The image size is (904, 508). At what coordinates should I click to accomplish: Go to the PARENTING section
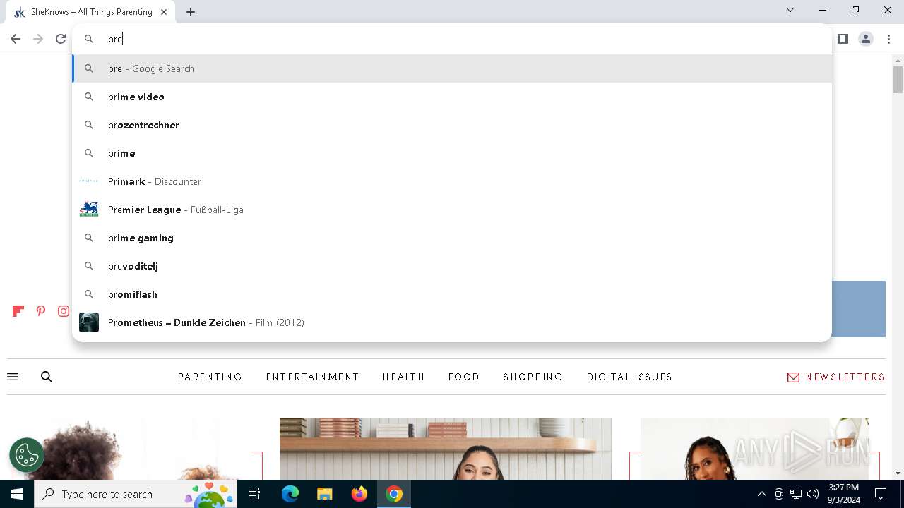point(210,377)
